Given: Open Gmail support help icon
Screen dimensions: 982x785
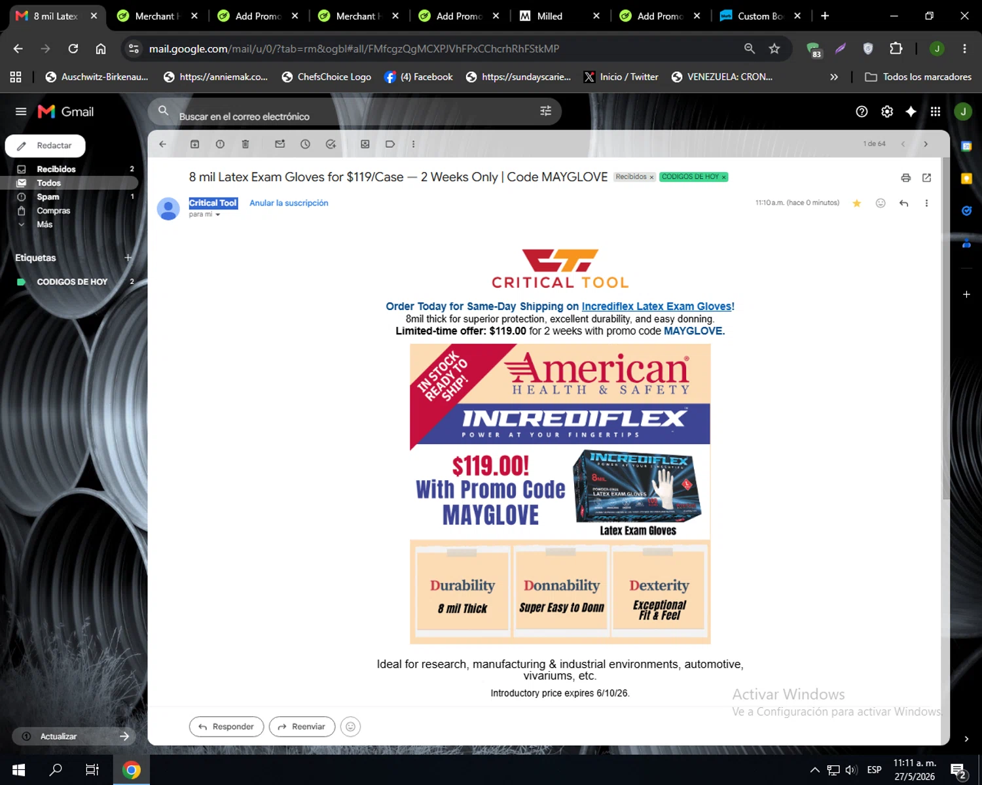Looking at the screenshot, I should pyautogui.click(x=862, y=112).
